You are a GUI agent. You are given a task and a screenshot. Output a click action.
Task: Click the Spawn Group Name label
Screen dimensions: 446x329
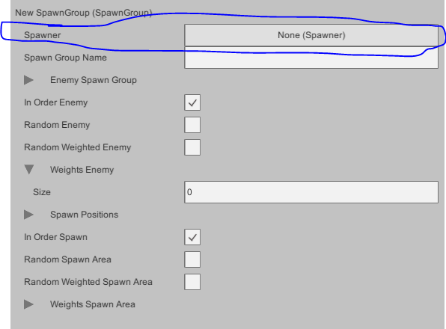[65, 58]
